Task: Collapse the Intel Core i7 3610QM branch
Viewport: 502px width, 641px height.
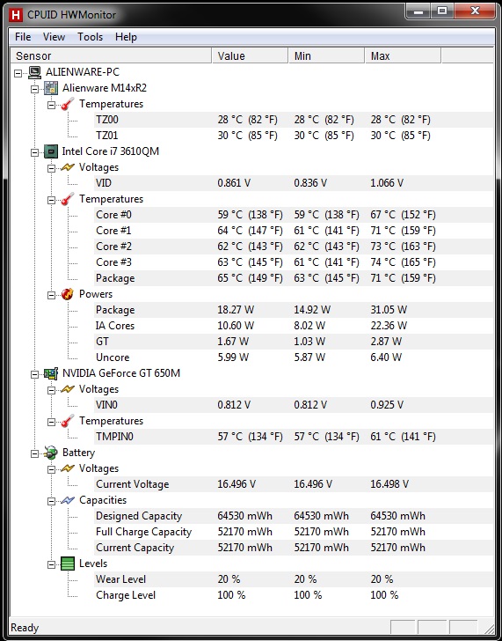Action: (x=34, y=152)
